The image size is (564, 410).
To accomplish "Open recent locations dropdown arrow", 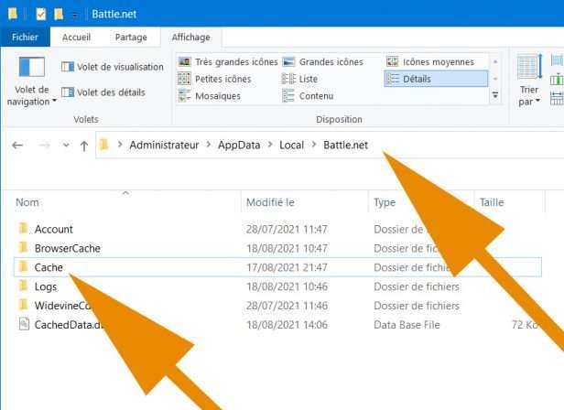I will 66,146.
